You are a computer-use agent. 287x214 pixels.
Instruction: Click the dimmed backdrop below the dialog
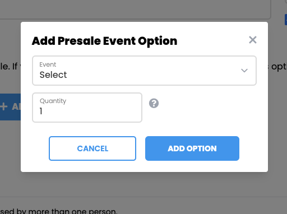click(x=143, y=184)
